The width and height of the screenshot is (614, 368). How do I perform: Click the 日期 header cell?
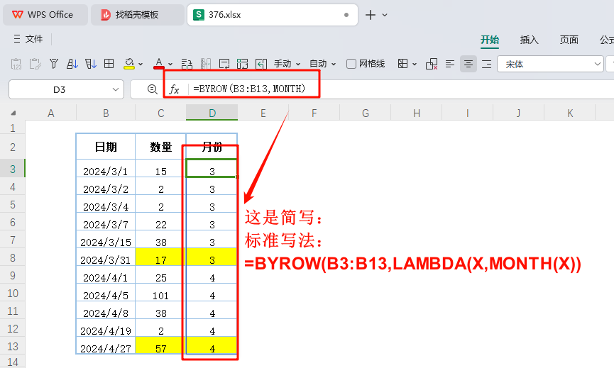[106, 147]
